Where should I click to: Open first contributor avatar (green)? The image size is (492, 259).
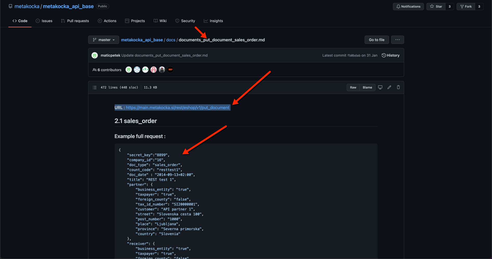click(x=129, y=70)
